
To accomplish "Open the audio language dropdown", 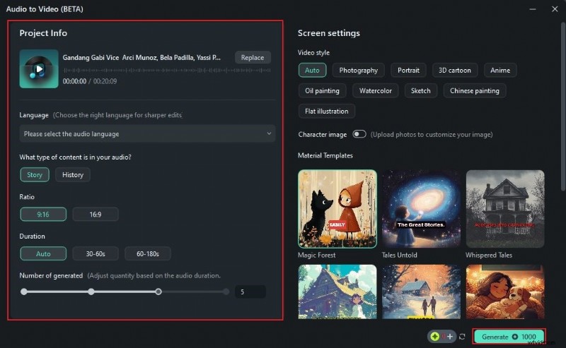I will click(x=147, y=133).
